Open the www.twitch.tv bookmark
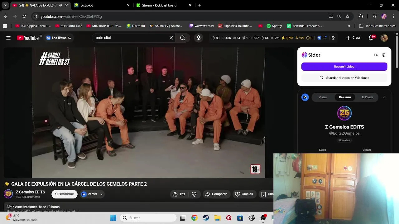Image resolution: width=399 pixels, height=224 pixels. (x=201, y=26)
